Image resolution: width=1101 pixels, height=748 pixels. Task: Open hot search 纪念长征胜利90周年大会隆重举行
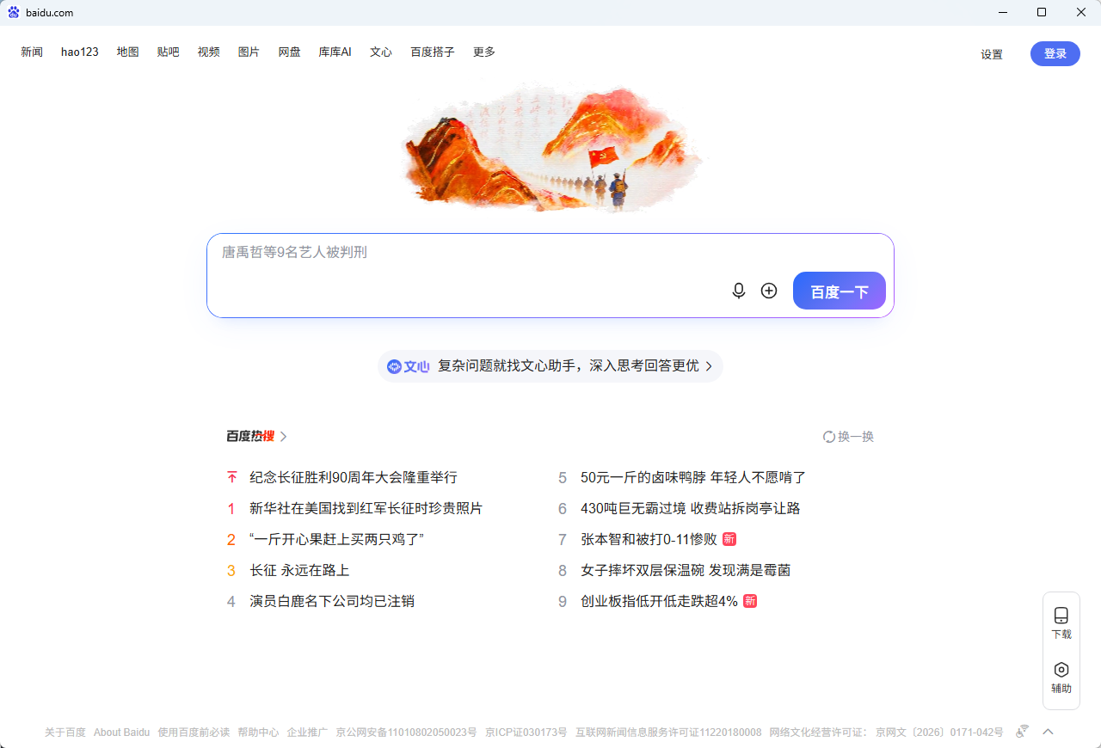click(x=354, y=477)
